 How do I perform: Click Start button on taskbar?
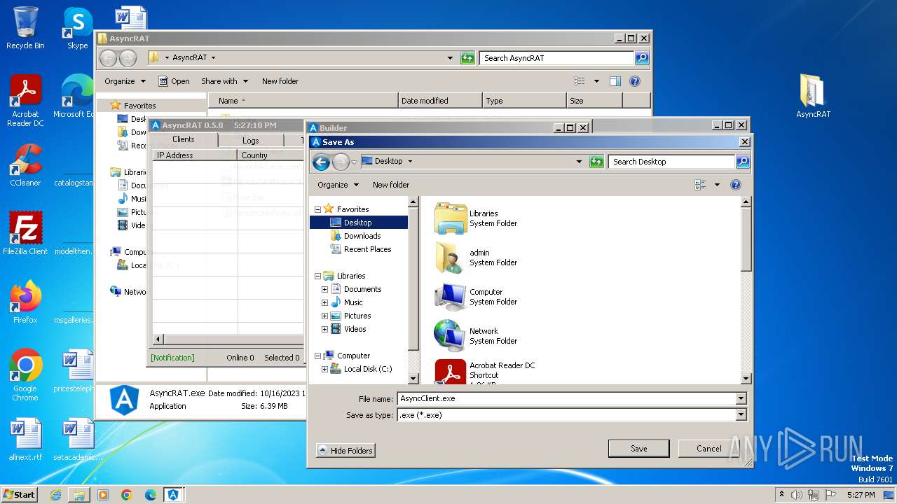[19, 494]
